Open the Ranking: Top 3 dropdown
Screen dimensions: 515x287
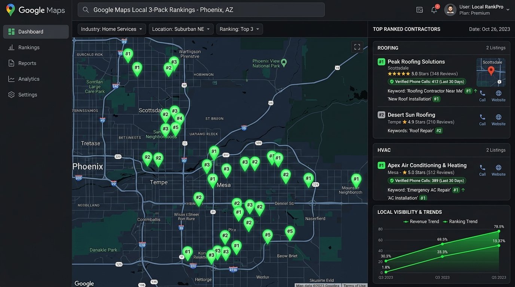tap(240, 29)
